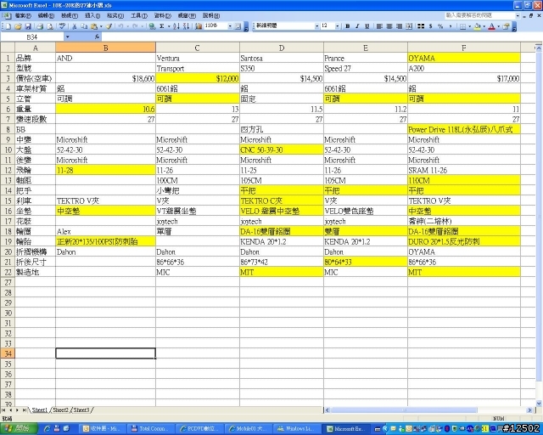Apply Currency style dollar icon
This screenshot has height=435, width=543.
pos(430,26)
